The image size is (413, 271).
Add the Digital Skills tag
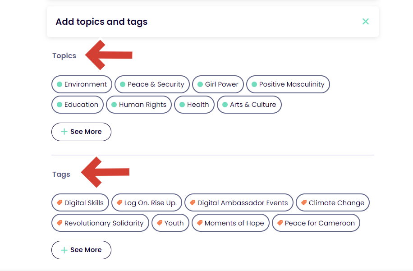[80, 203]
